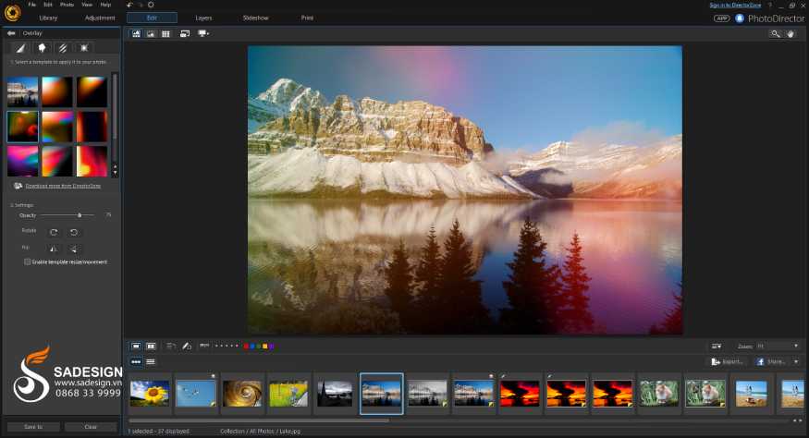Switch the browser to filmstrip thumbnail view
The image size is (809, 438).
click(136, 361)
